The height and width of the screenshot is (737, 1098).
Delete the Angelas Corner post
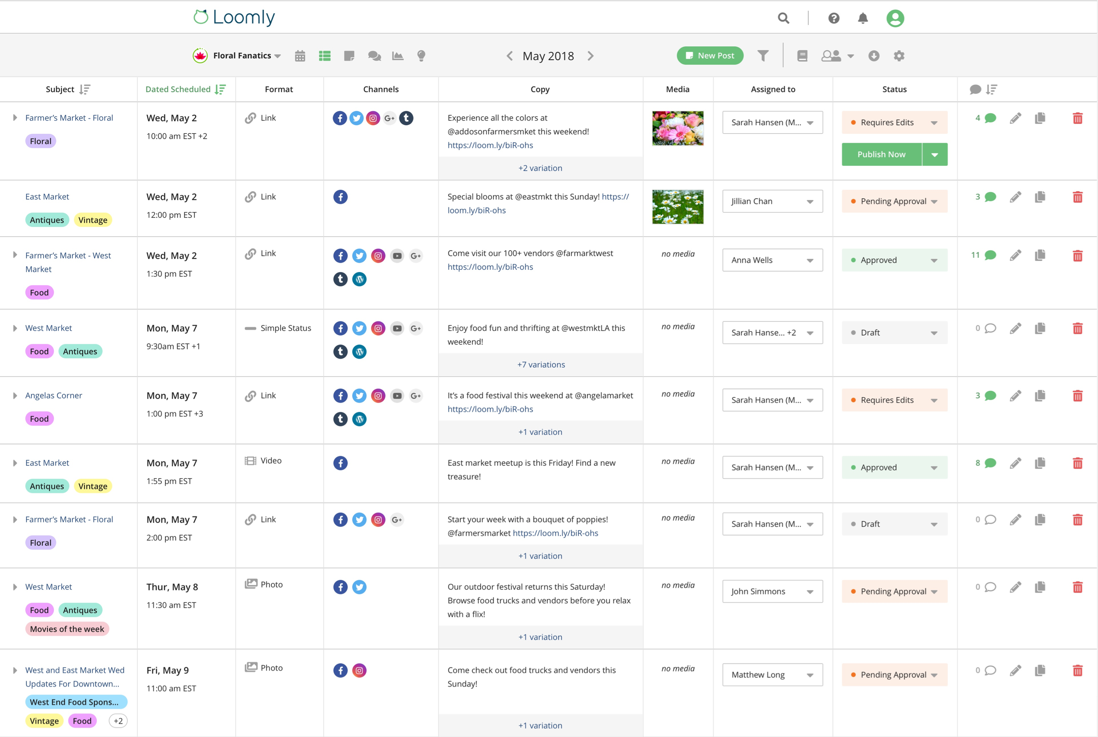pyautogui.click(x=1077, y=396)
